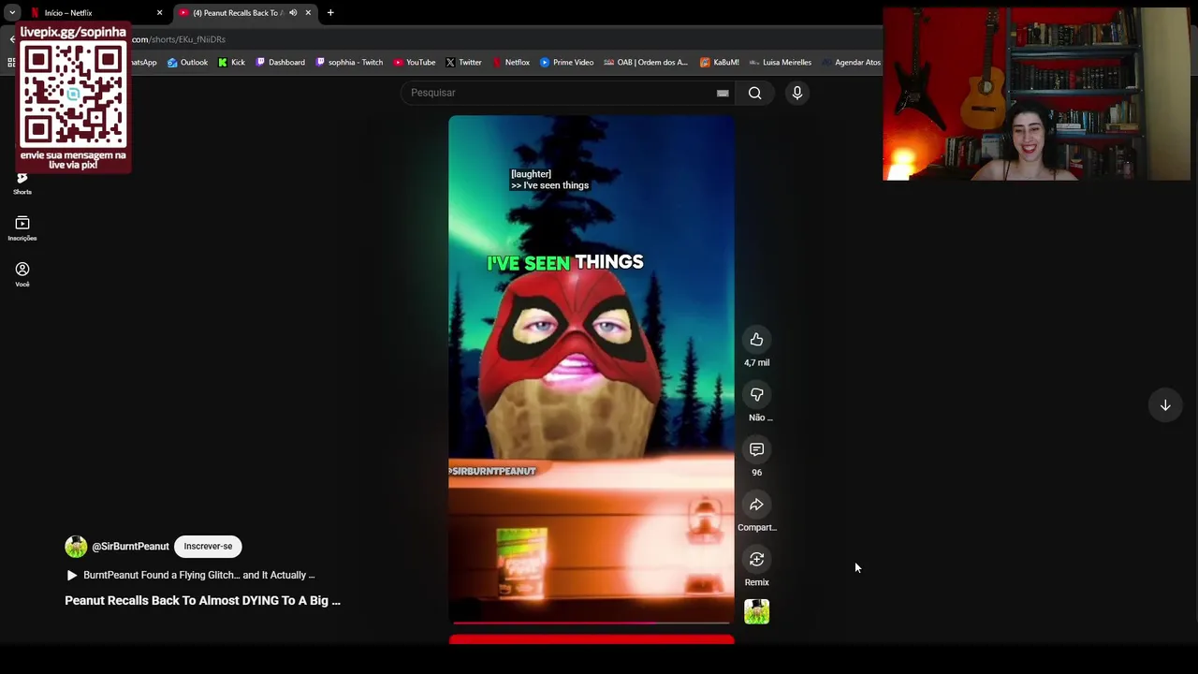Share the Short via arrow icon
The height and width of the screenshot is (674, 1198).
click(756, 505)
